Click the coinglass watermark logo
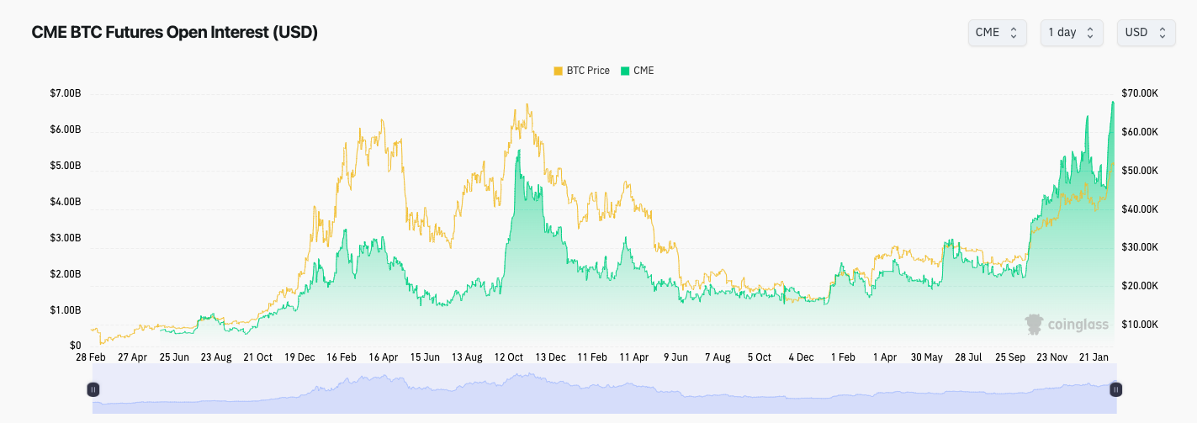 point(1066,325)
